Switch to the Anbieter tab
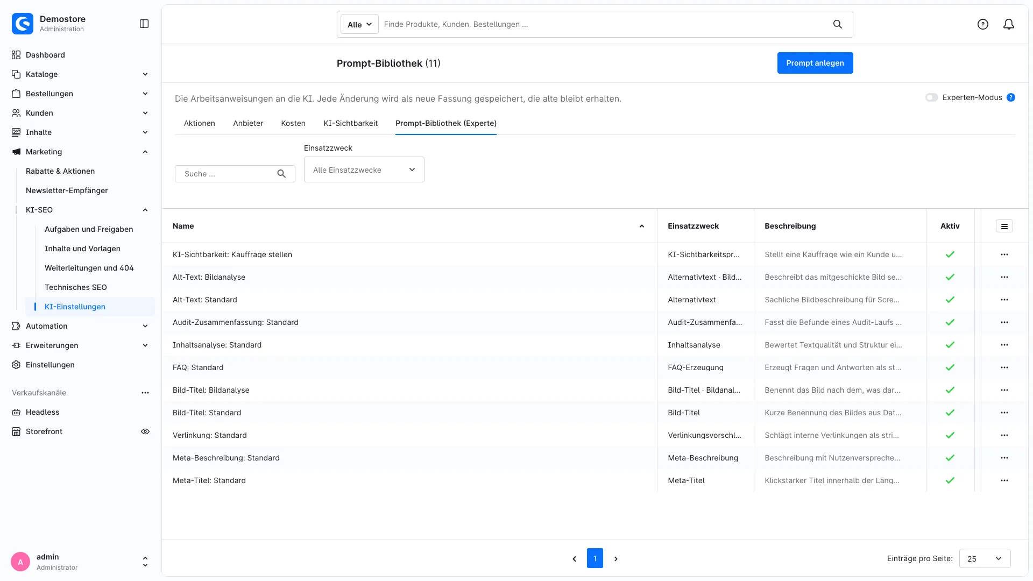 point(248,123)
